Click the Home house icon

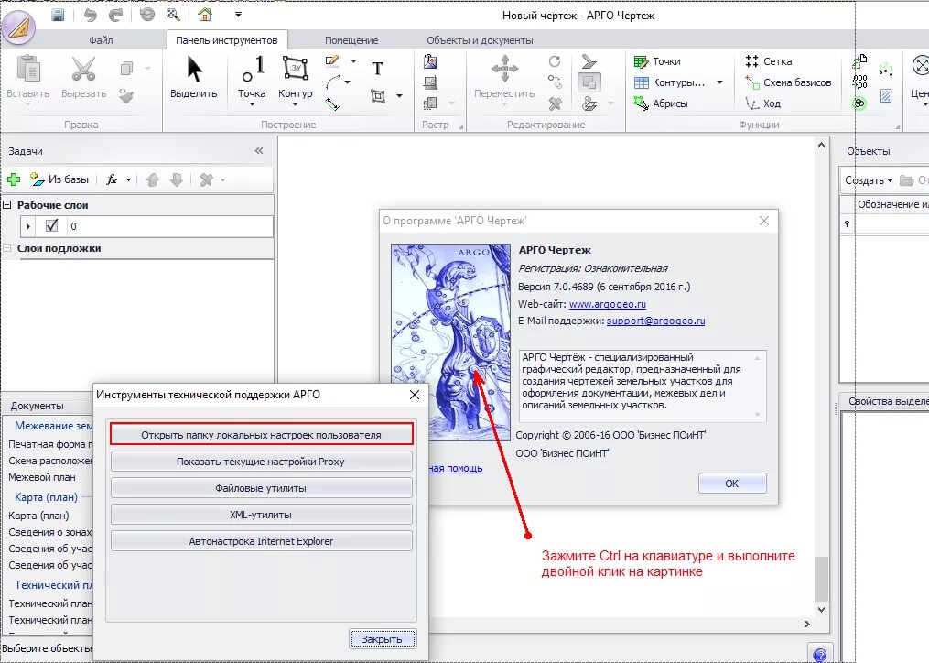(x=205, y=15)
